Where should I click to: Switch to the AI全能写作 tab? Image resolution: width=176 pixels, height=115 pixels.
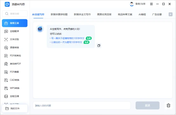[38, 15]
